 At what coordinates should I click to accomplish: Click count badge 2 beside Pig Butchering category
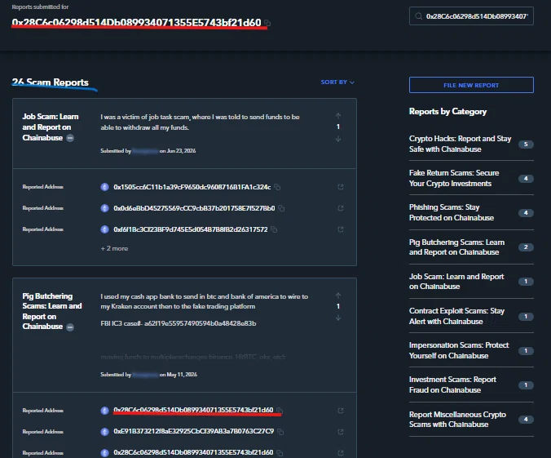point(526,247)
